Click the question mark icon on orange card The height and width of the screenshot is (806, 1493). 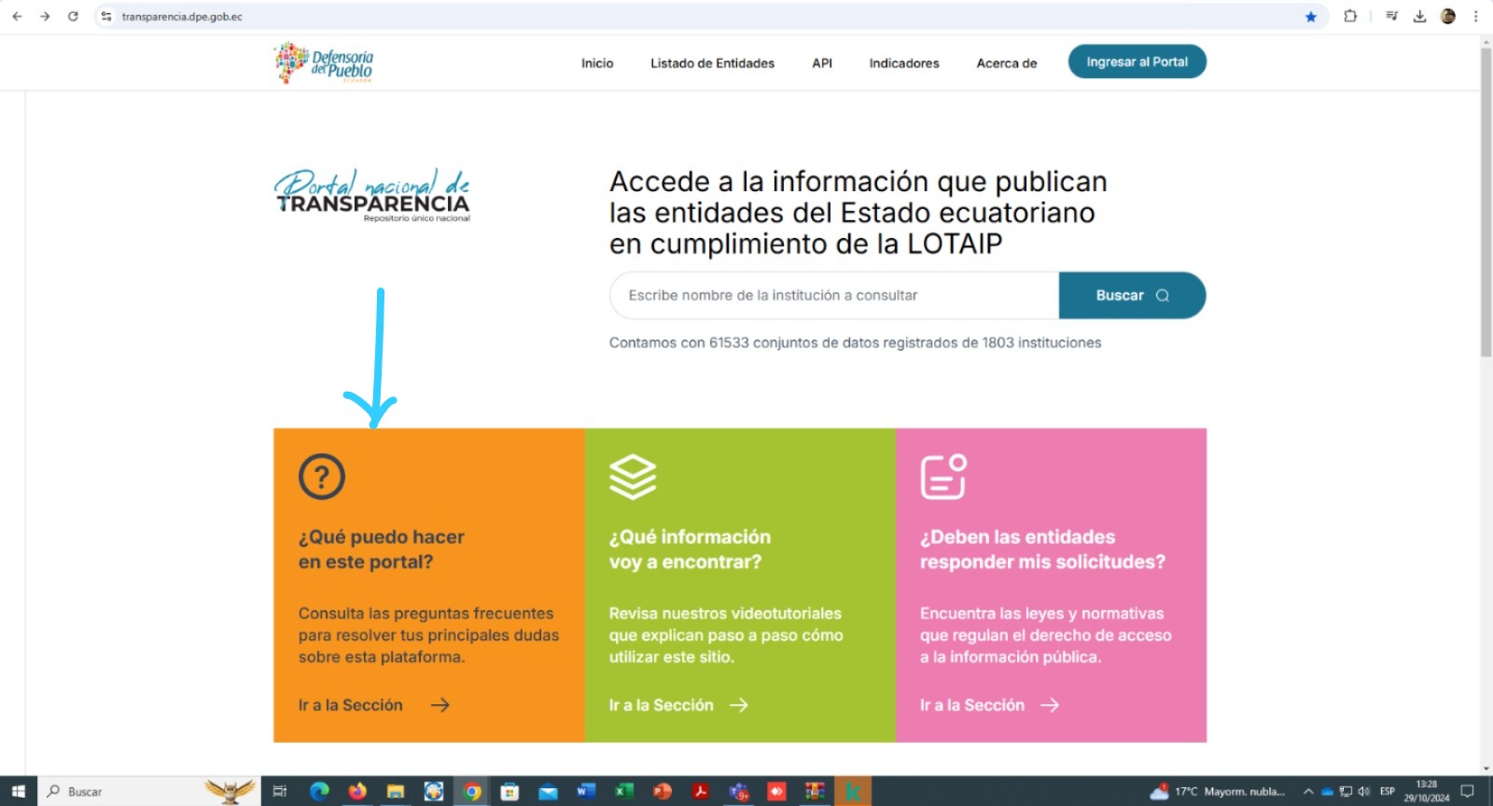tap(322, 477)
